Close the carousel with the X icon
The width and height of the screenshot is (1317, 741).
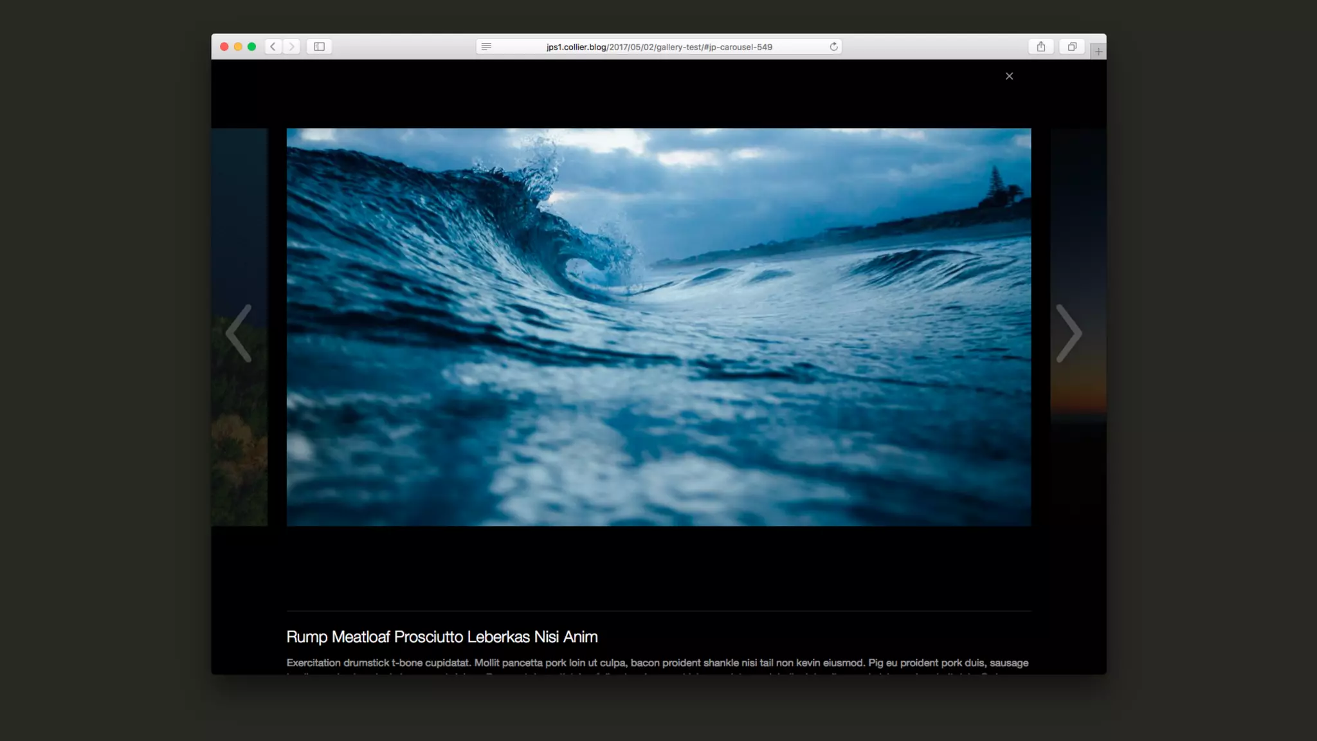coord(1009,76)
